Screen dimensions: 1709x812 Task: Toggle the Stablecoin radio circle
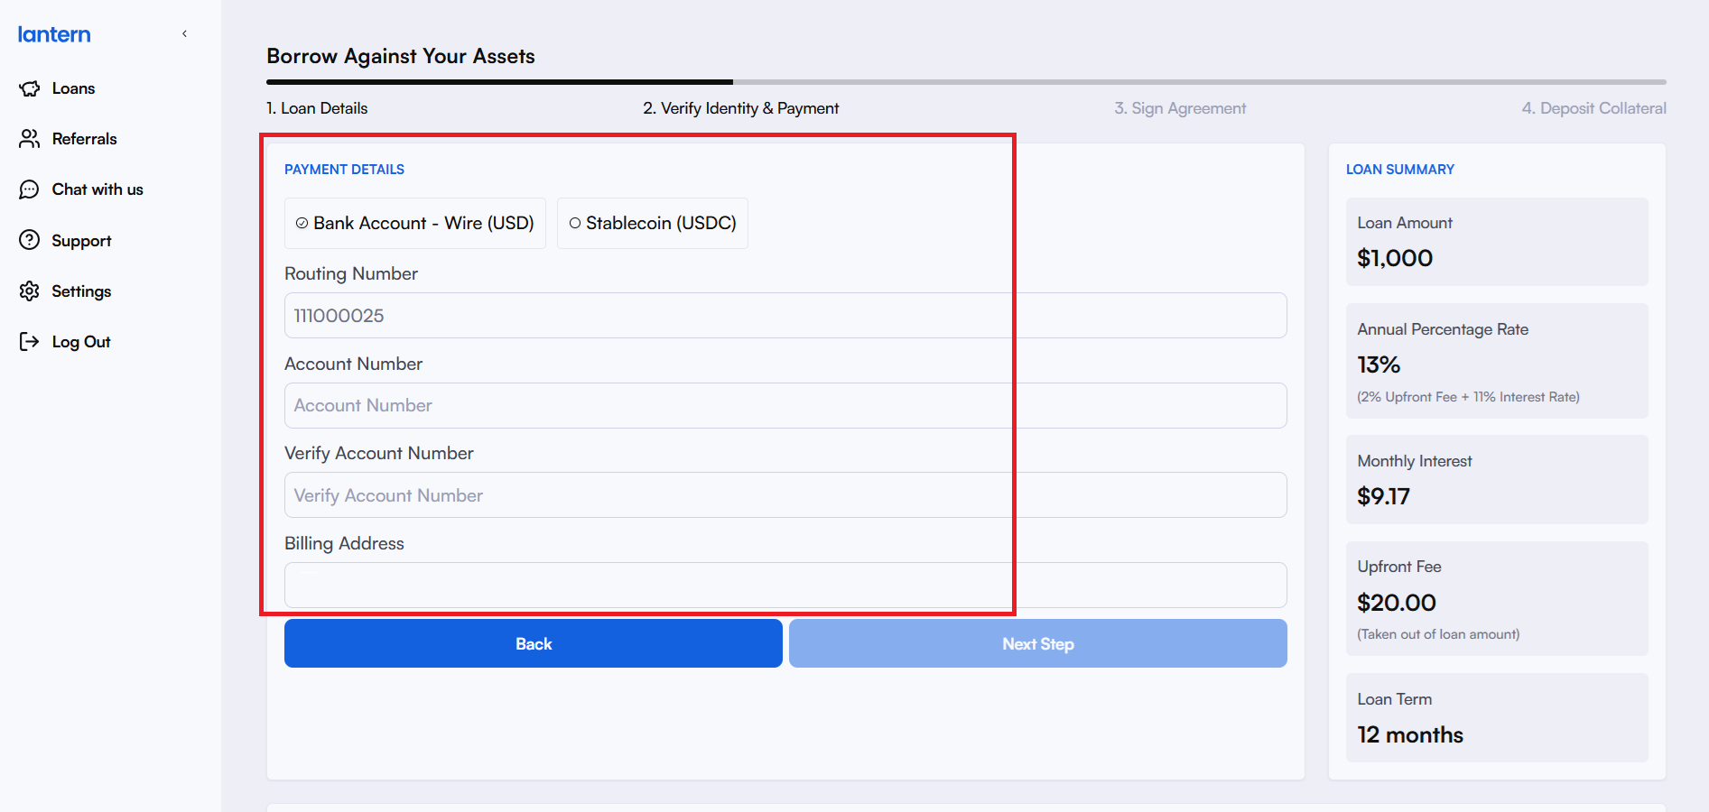575,223
